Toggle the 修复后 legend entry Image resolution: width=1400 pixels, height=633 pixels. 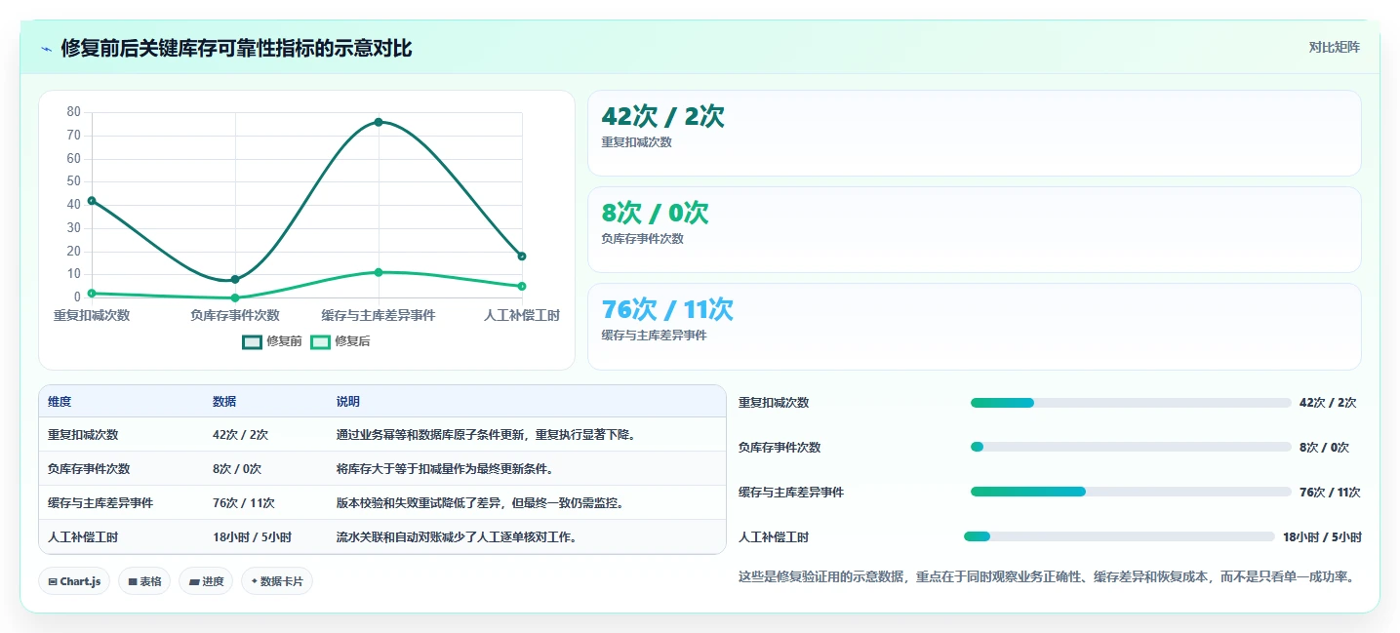(340, 341)
